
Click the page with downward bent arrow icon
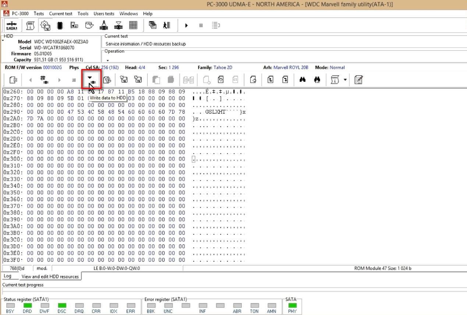(x=285, y=79)
